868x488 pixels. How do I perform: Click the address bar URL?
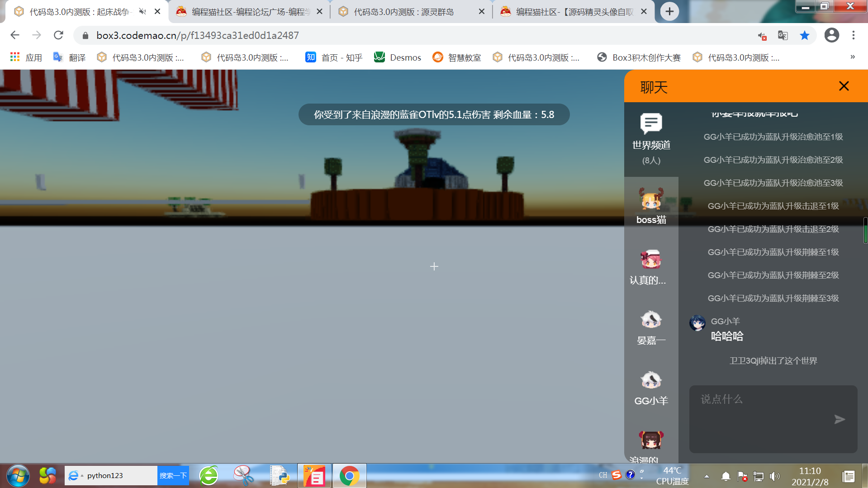pos(197,35)
